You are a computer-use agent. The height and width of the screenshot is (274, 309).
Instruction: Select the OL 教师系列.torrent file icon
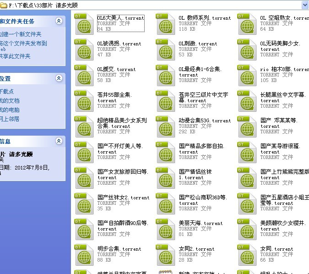click(166, 24)
